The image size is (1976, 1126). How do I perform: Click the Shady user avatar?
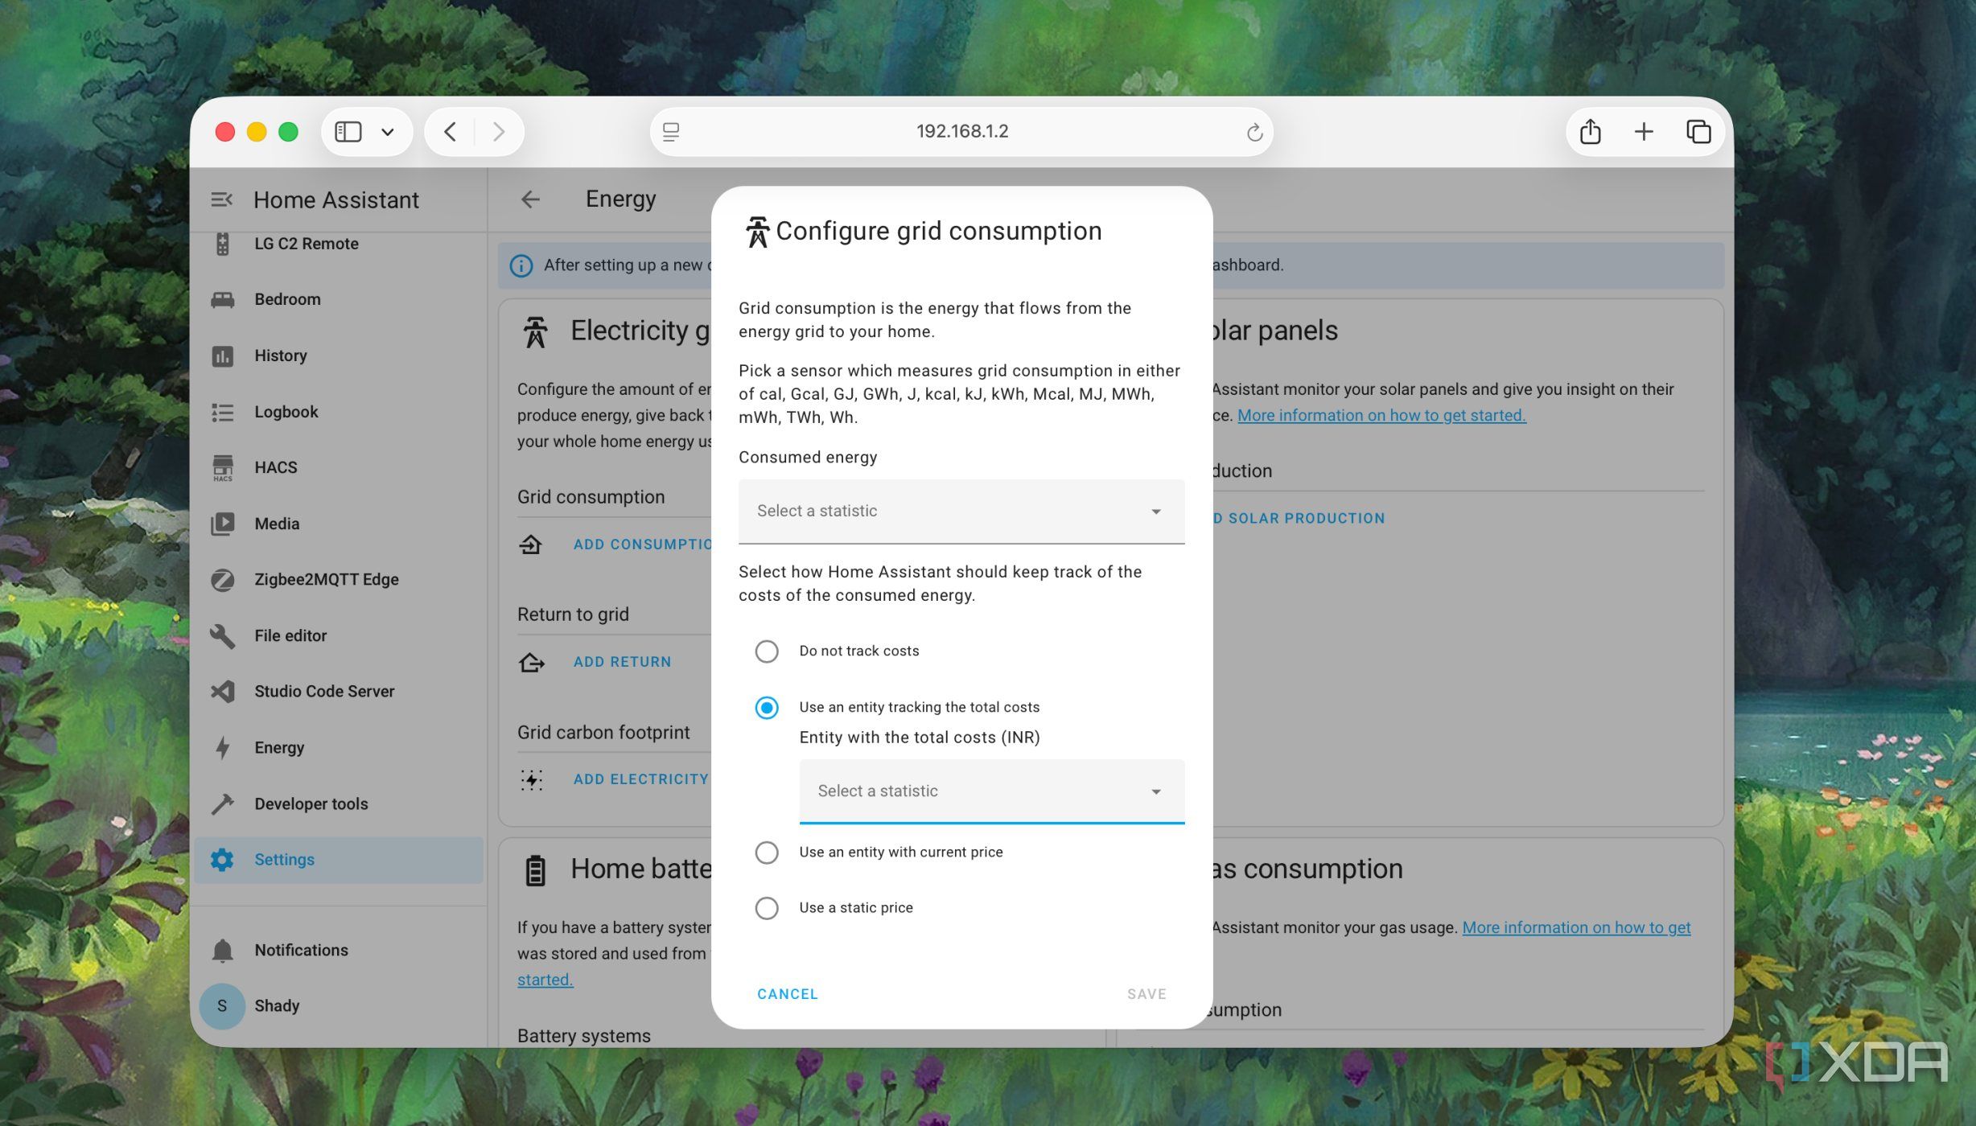222,1006
